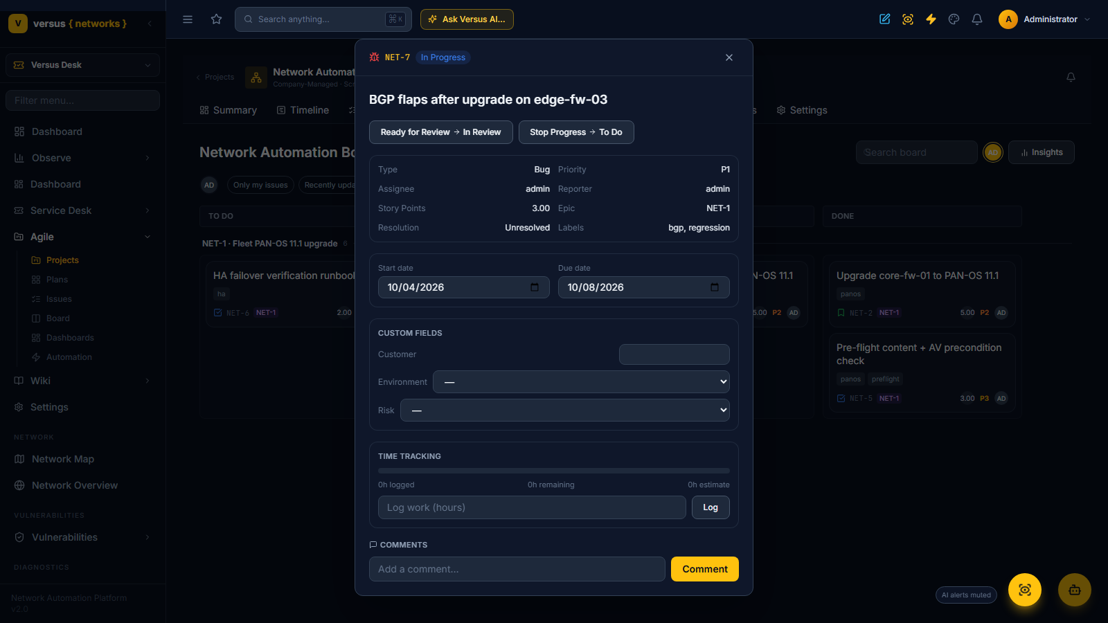Click Network Automation project icon
Viewport: 1108px width, 623px height.
(256, 78)
